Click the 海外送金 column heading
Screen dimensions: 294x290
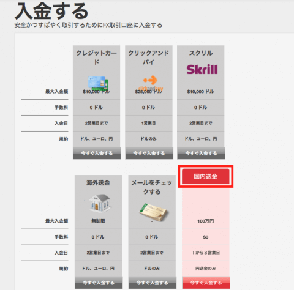pos(98,182)
